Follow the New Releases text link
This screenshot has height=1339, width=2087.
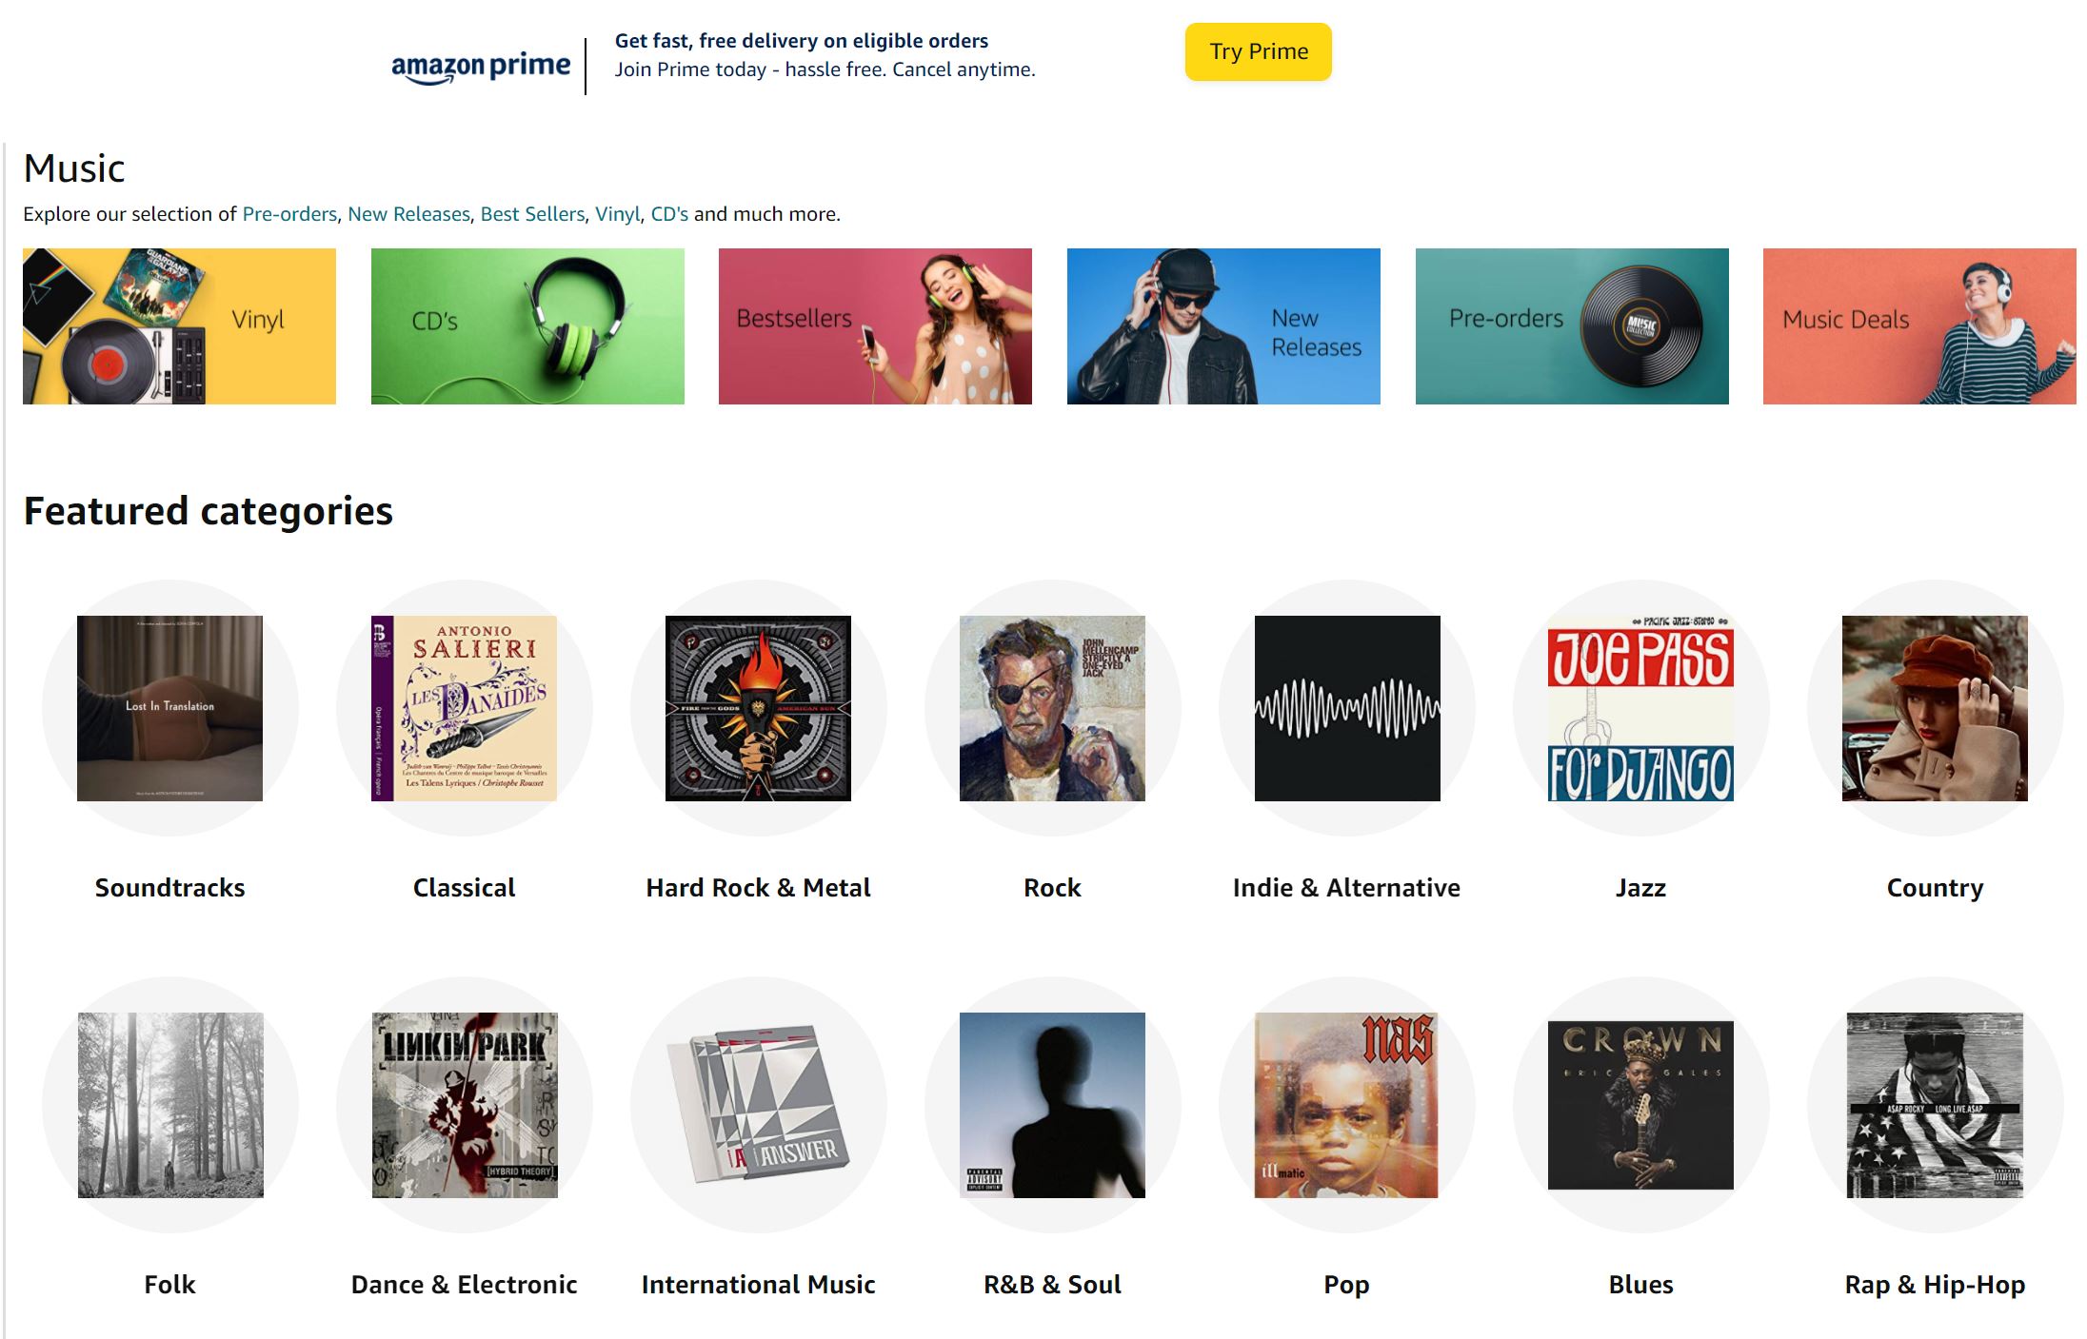[408, 214]
